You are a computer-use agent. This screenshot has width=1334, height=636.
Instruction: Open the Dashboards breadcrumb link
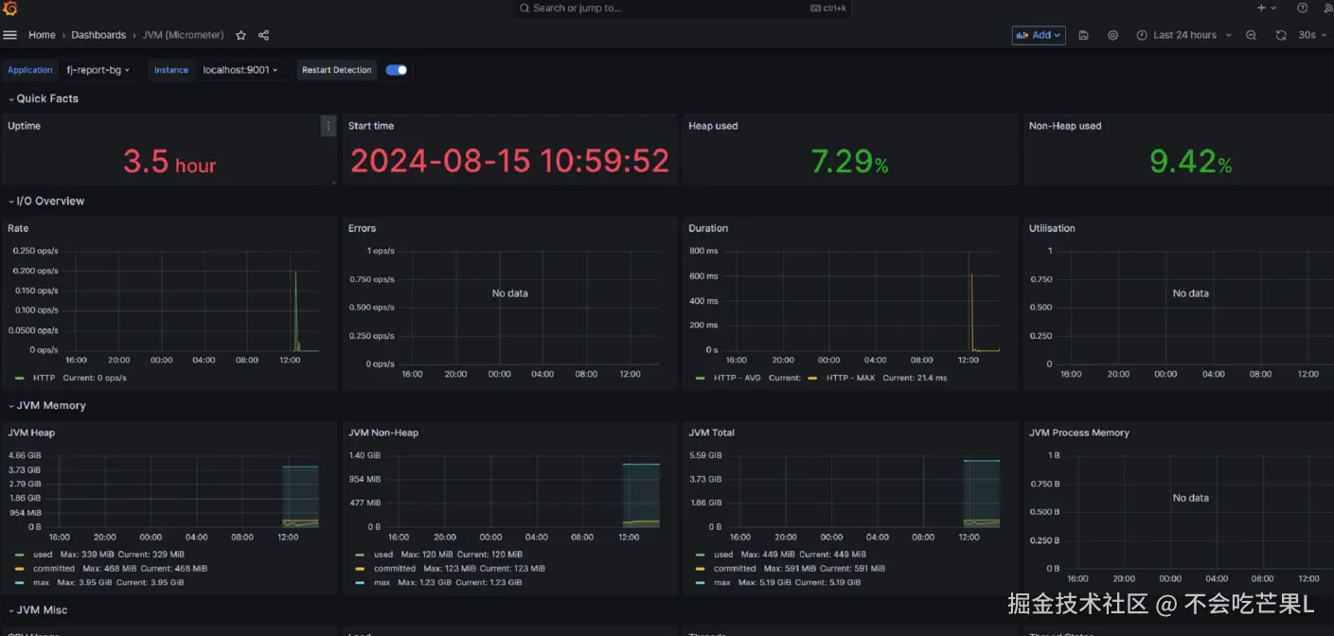[x=98, y=35]
